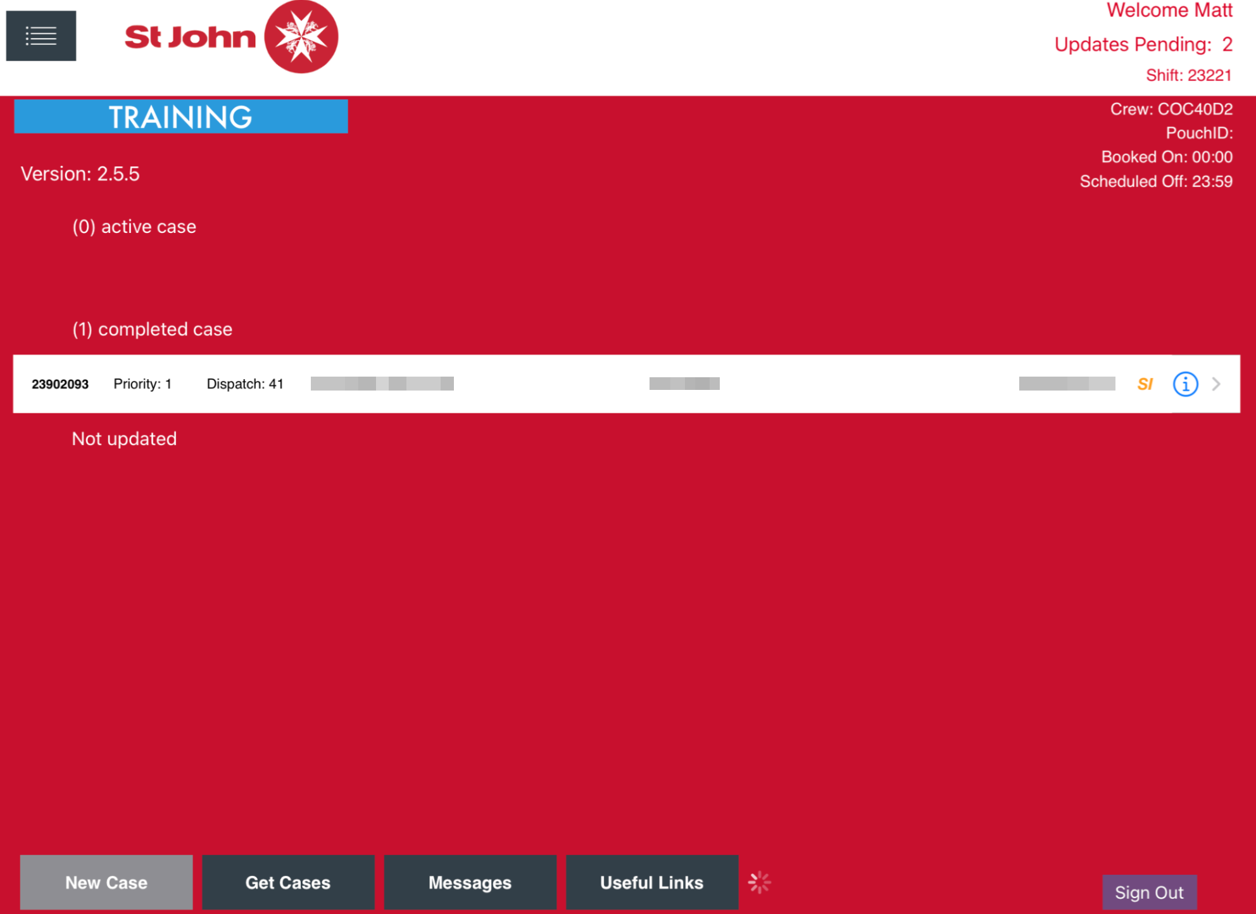Open Useful Links
The image size is (1256, 914).
[x=651, y=882]
